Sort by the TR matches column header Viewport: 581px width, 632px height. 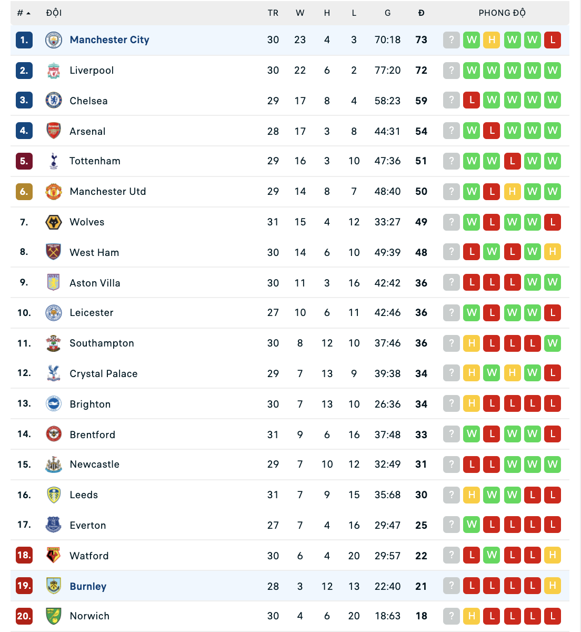coord(273,13)
